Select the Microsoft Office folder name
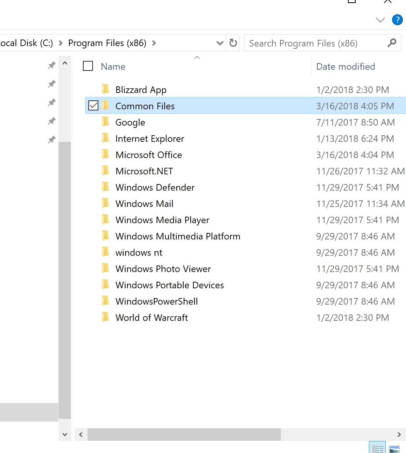The image size is (406, 453). (149, 155)
